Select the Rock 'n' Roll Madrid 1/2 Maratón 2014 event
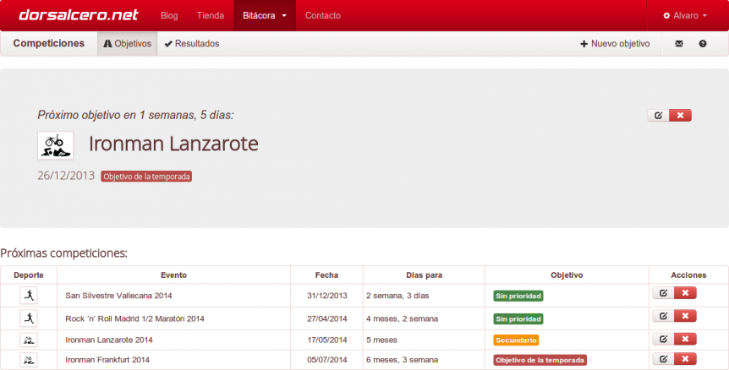This screenshot has width=729, height=370. tap(134, 318)
